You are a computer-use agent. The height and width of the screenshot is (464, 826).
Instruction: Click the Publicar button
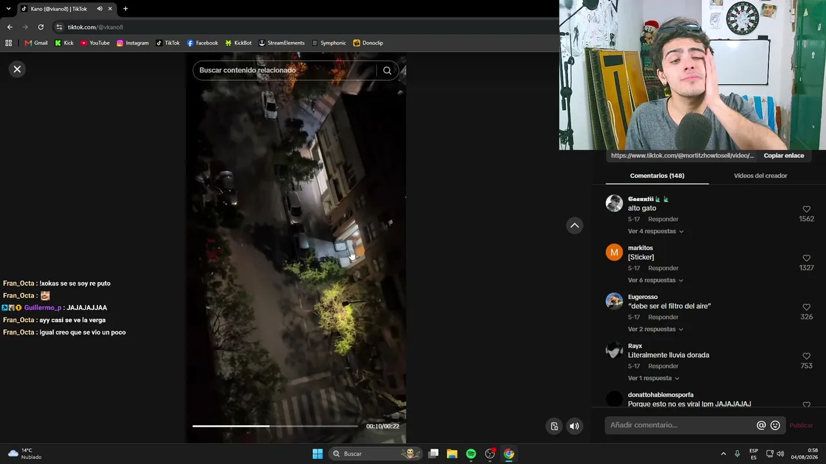click(801, 425)
